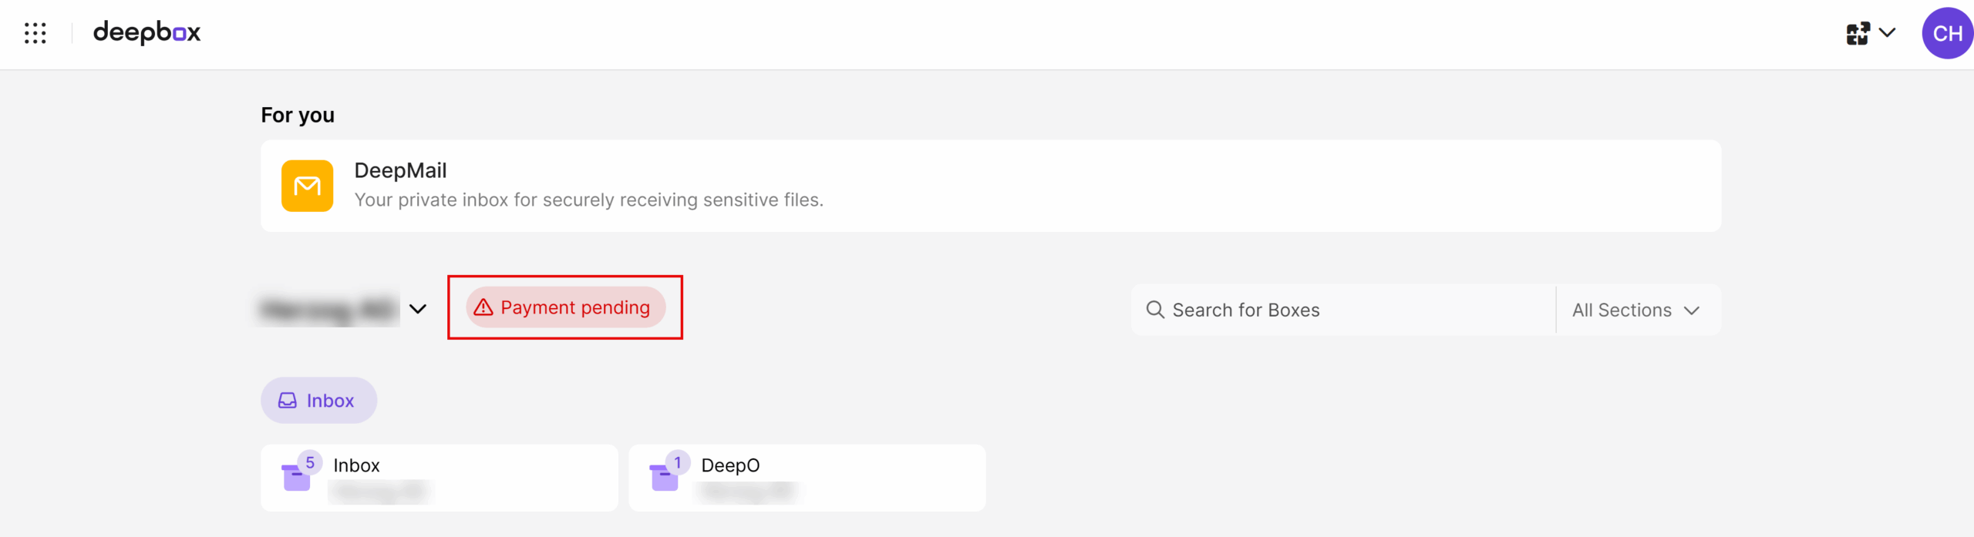Expand the chevron beside the puzzle icon
Image resolution: width=1974 pixels, height=537 pixels.
click(1887, 32)
